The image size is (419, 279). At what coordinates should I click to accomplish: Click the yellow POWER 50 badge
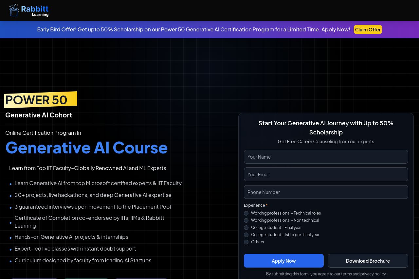[40, 100]
